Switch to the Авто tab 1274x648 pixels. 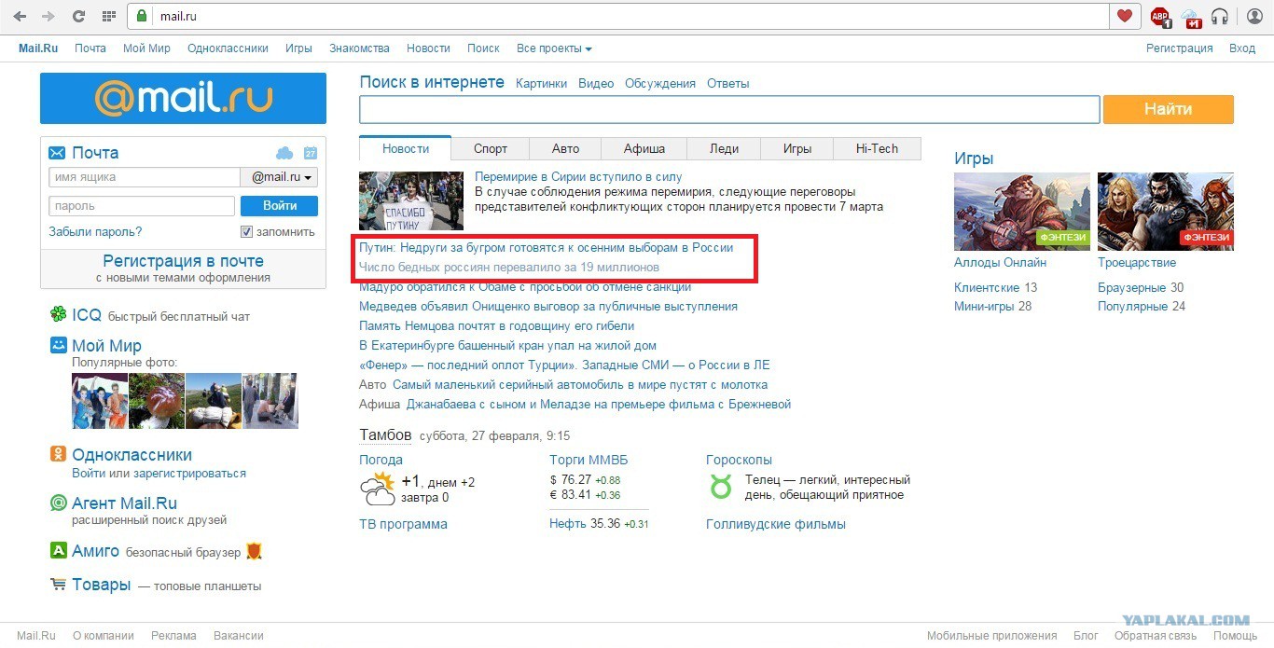click(565, 148)
